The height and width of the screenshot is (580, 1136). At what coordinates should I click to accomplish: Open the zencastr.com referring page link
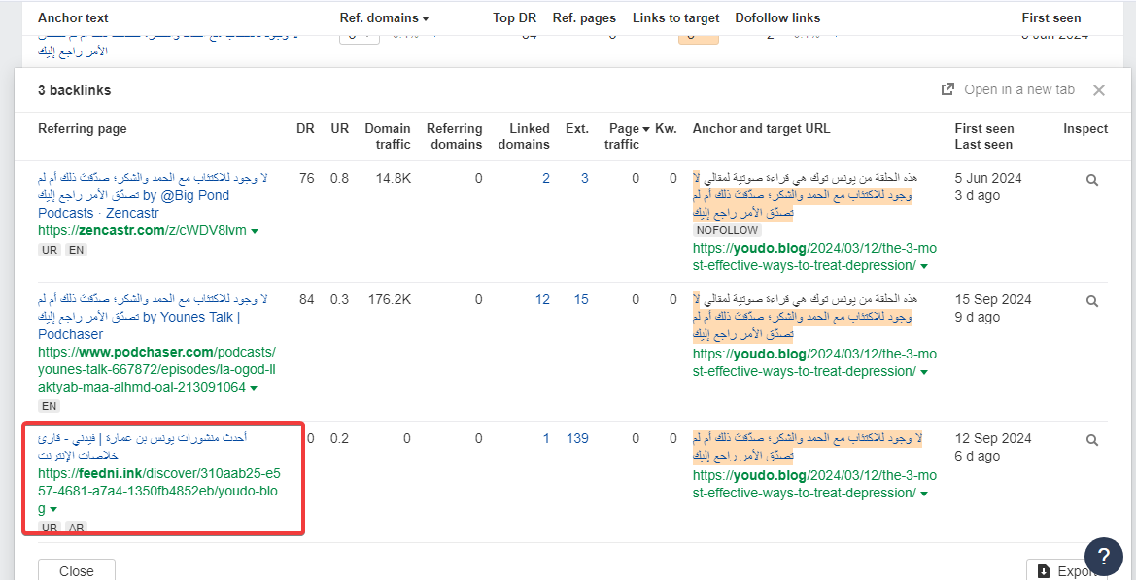point(142,230)
